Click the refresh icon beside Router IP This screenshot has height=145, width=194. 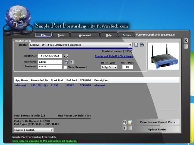pos(66,56)
